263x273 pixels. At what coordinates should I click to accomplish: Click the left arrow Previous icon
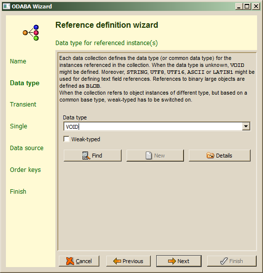(x=117, y=261)
